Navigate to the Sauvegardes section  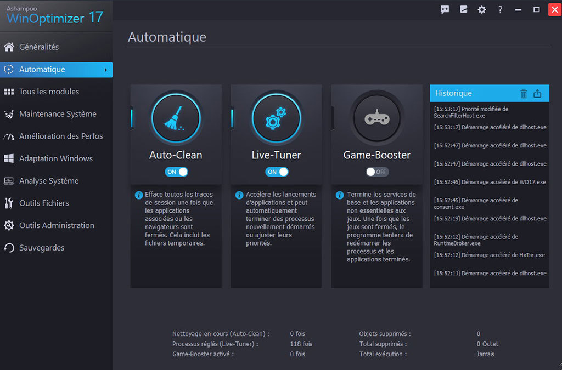[42, 248]
